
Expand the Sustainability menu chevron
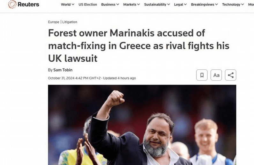click(168, 4)
